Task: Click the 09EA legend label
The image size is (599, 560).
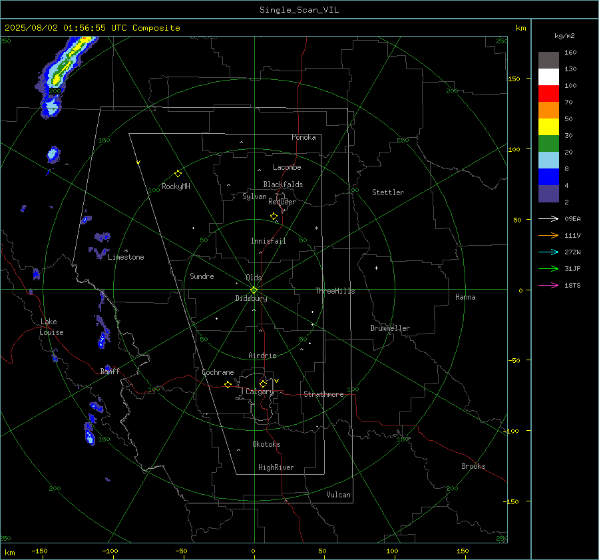Action: point(572,218)
